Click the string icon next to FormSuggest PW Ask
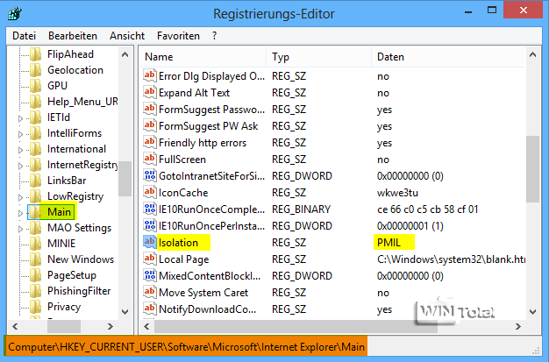Screen dimensions: 549x362 point(149,125)
